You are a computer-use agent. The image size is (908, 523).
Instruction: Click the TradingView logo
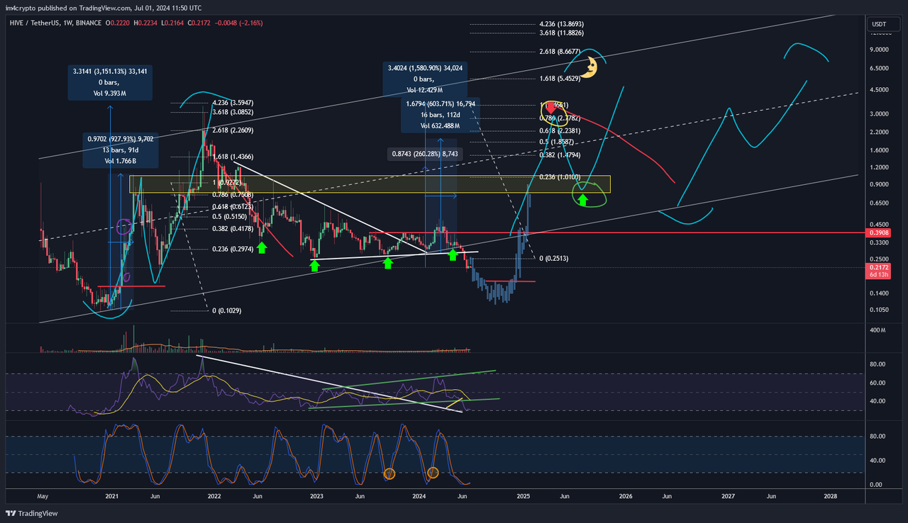click(32, 513)
